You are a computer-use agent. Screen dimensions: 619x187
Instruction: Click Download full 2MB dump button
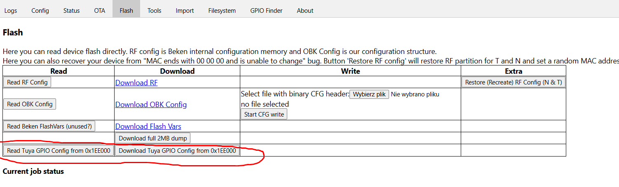pos(153,138)
